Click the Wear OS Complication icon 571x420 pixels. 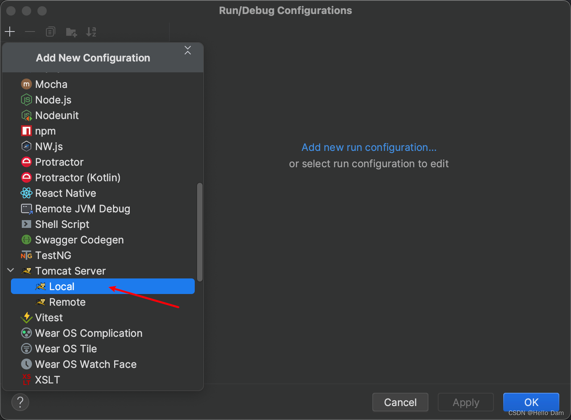coord(27,333)
